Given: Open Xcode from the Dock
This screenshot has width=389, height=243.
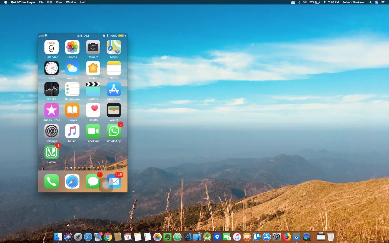Looking at the screenshot, I should pyautogui.click(x=197, y=237).
